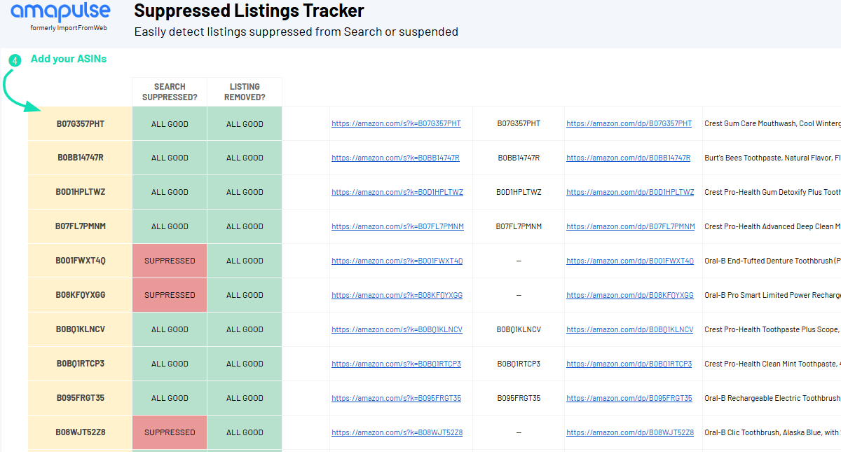The height and width of the screenshot is (452, 841).
Task: Select listing removed ALL GOOD cell for B08WJT52Z8
Action: [245, 432]
